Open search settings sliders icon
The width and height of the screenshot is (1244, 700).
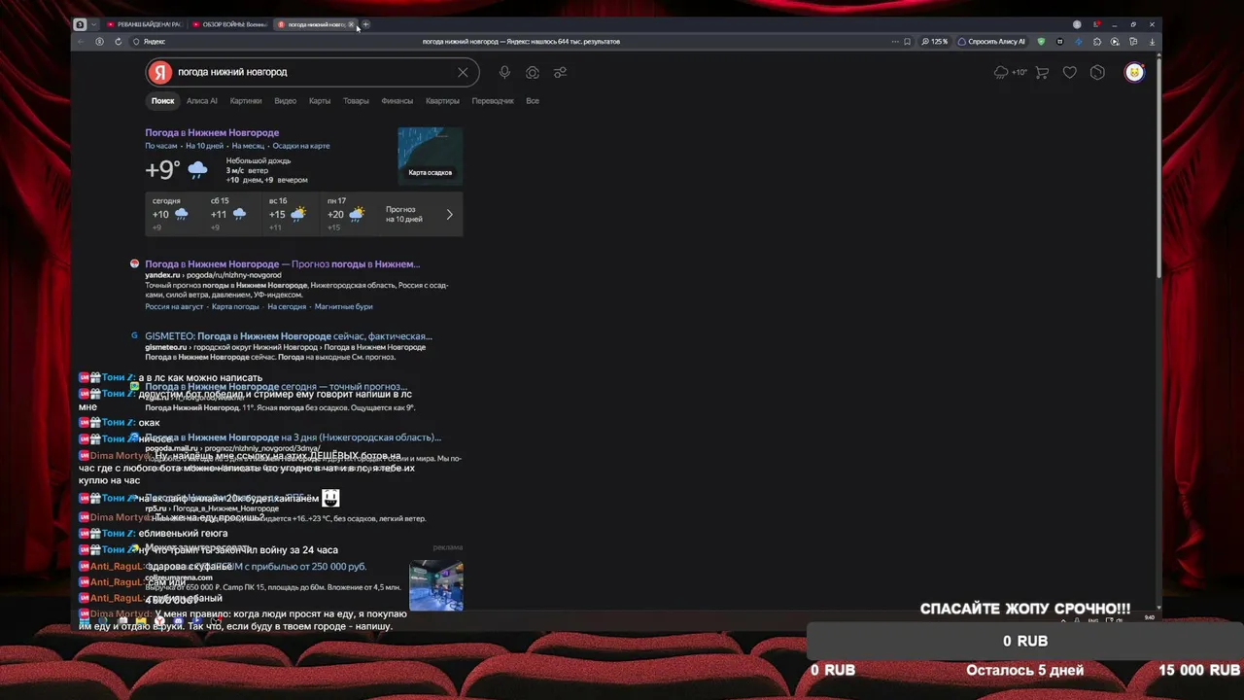click(561, 72)
